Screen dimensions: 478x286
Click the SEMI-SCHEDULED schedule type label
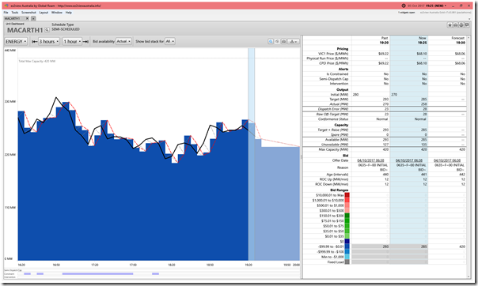coord(66,29)
